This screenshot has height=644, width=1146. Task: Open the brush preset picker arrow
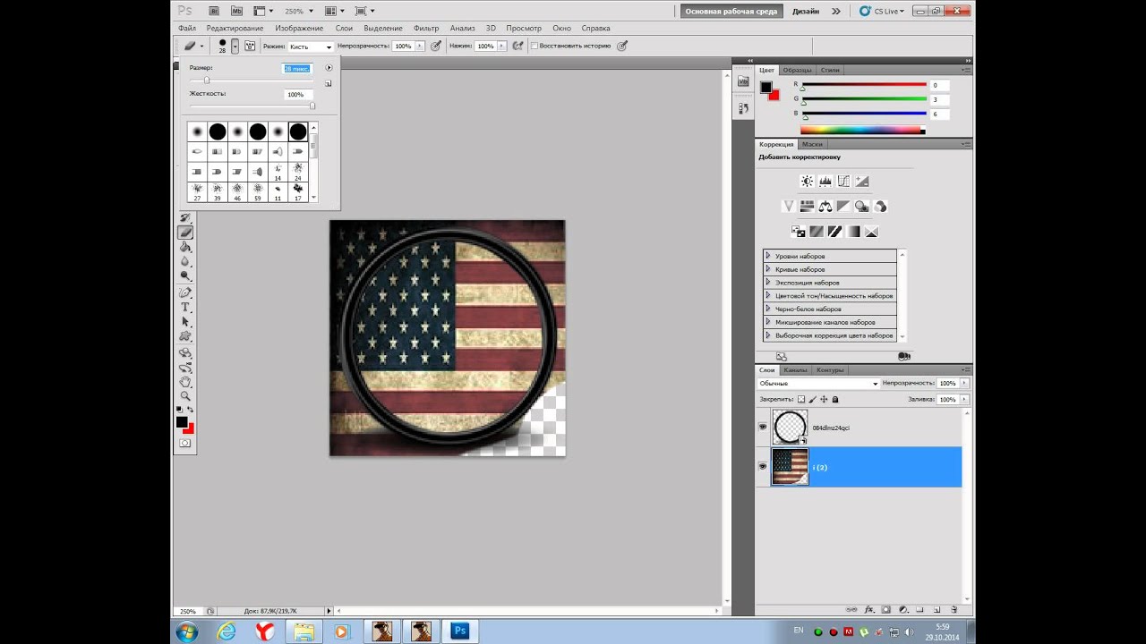coord(235,46)
